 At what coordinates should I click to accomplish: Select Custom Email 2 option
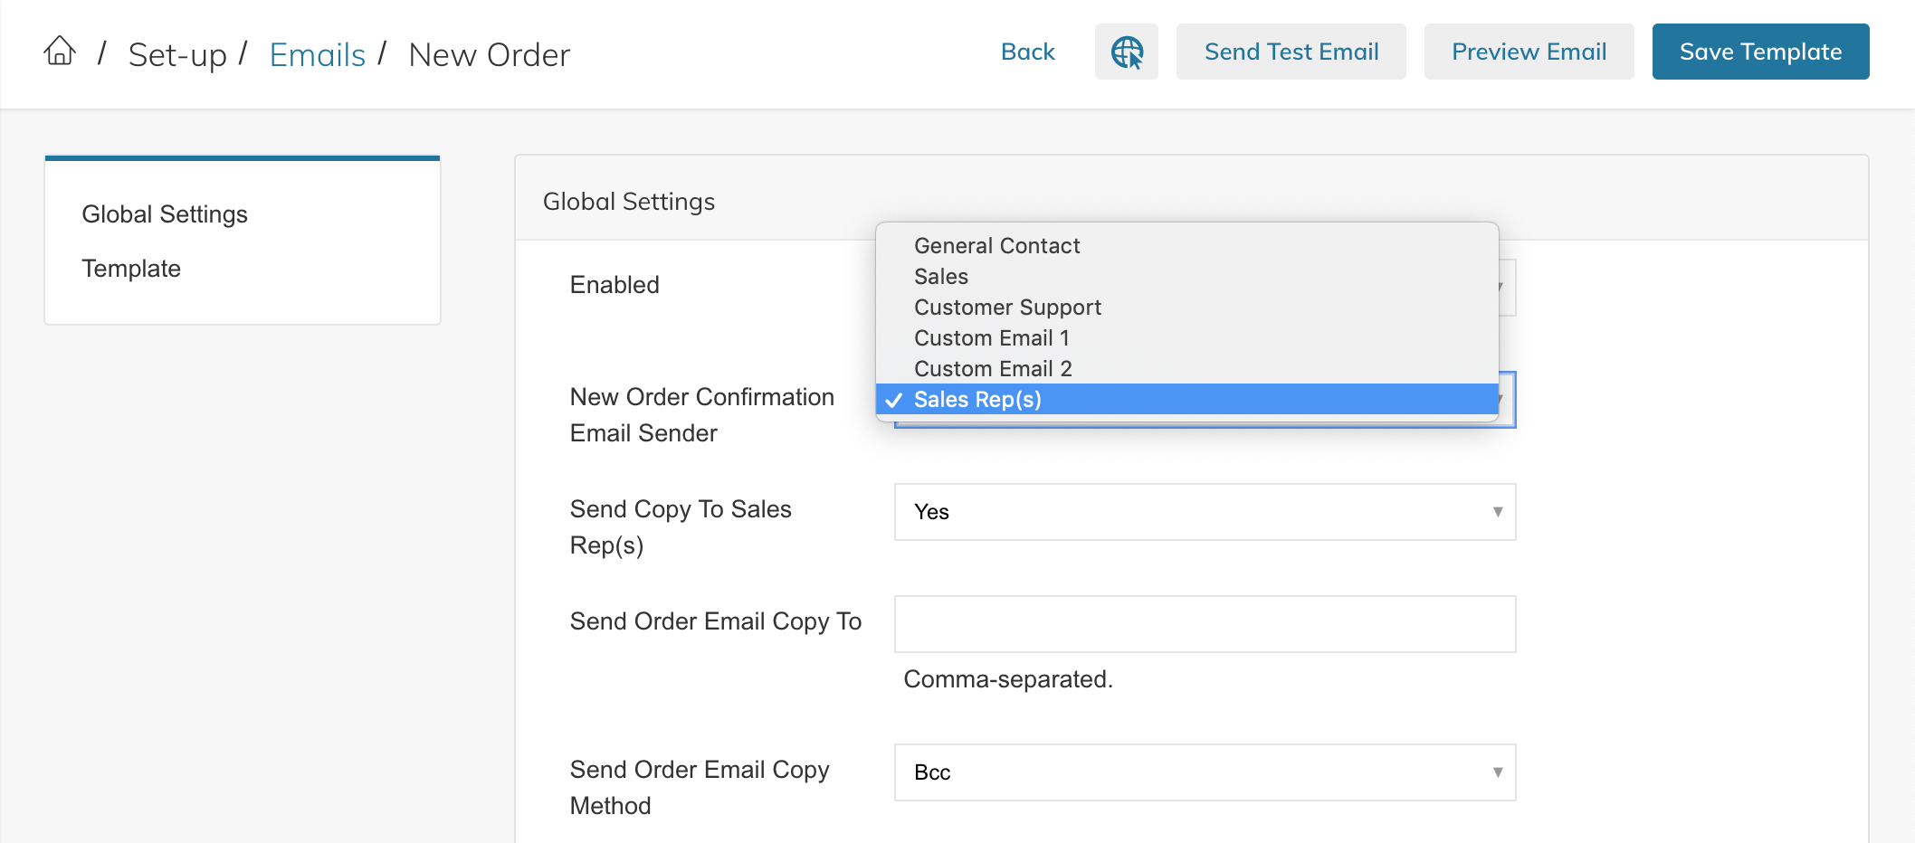[1187, 369]
